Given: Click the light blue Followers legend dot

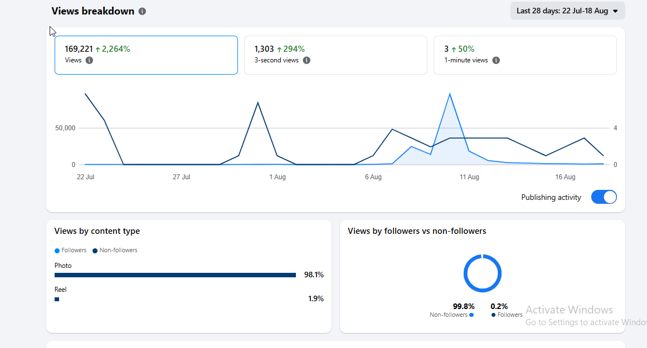Looking at the screenshot, I should [57, 251].
